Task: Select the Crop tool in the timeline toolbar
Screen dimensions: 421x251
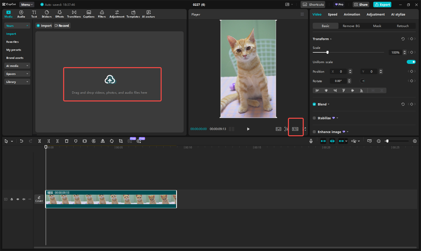Action: [121, 141]
